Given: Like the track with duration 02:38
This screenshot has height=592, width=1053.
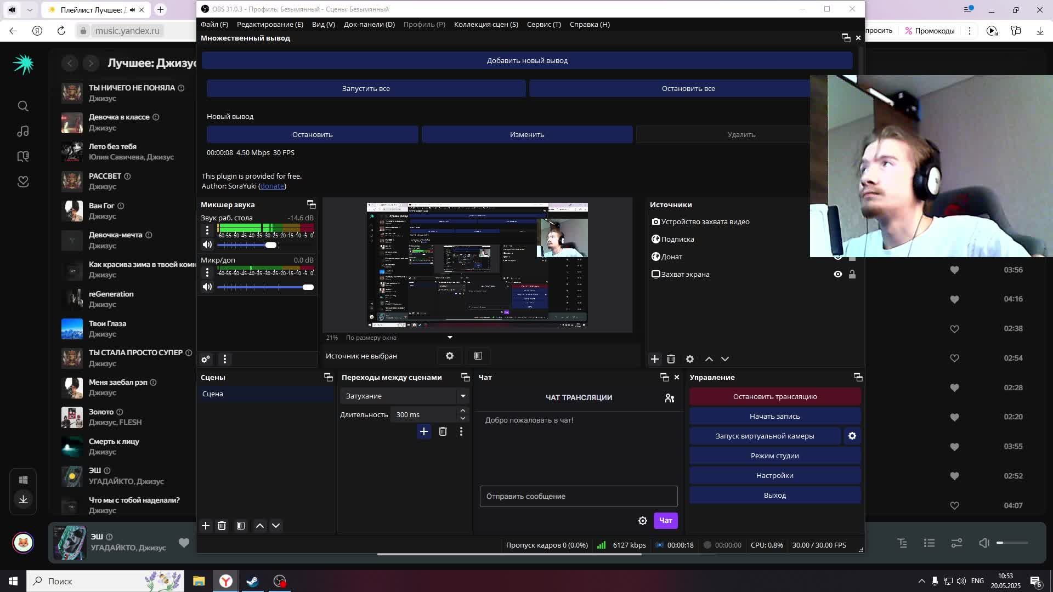Looking at the screenshot, I should tap(954, 329).
